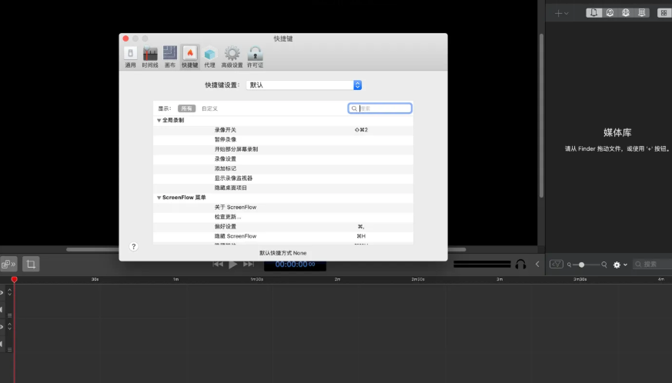Open the 快捷键设置 默认 dropdown

coord(305,85)
